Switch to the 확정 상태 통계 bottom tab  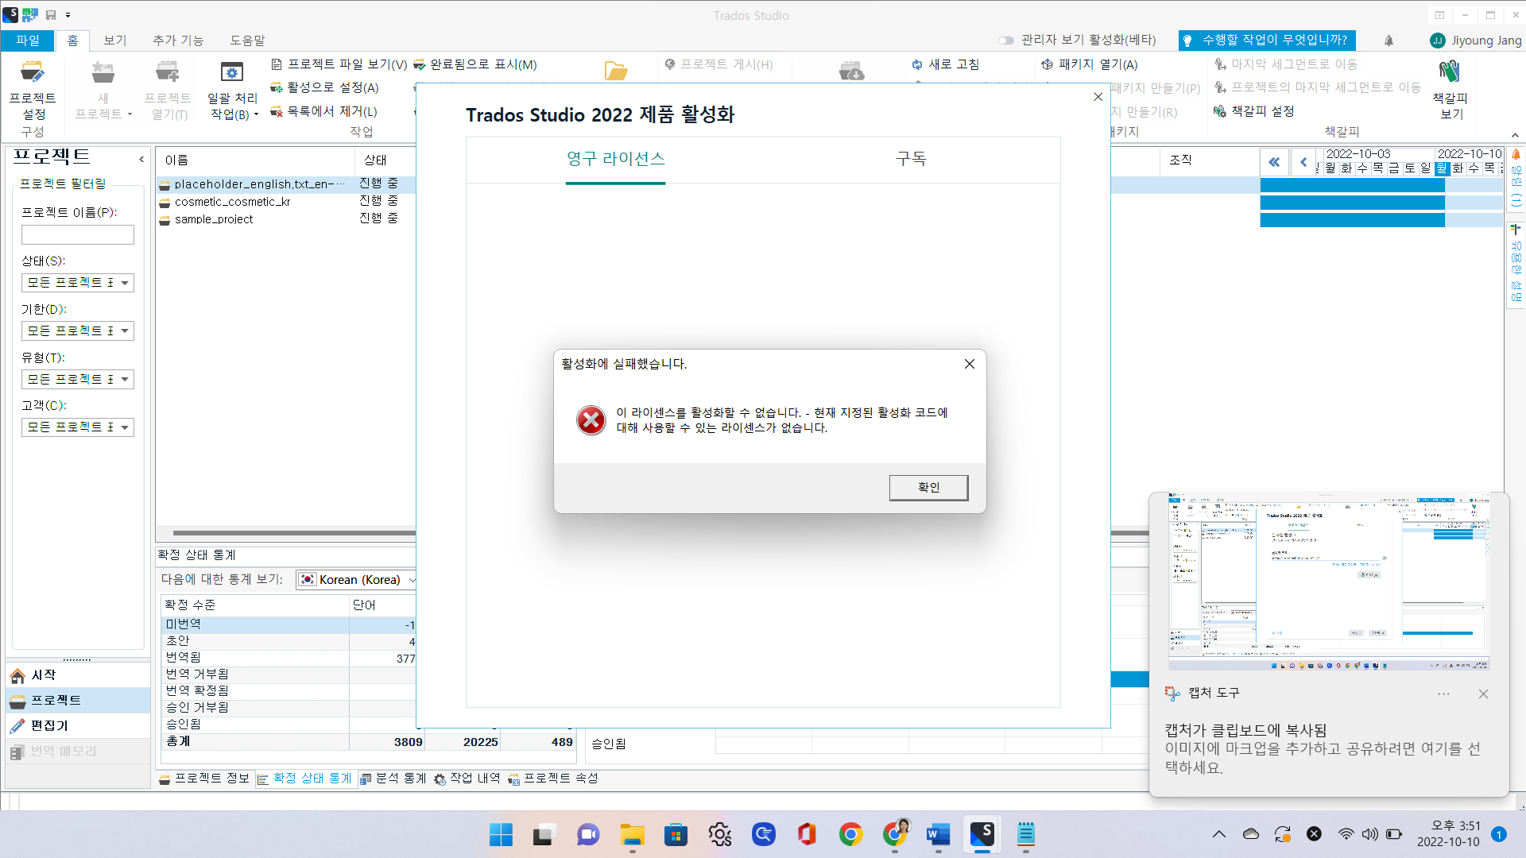(x=304, y=779)
